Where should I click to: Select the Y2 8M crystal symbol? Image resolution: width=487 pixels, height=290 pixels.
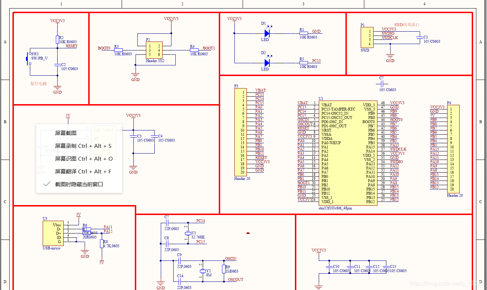(203, 271)
